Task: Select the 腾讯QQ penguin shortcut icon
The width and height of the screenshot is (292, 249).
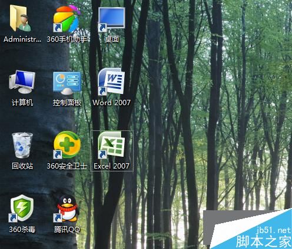Action: tap(67, 208)
